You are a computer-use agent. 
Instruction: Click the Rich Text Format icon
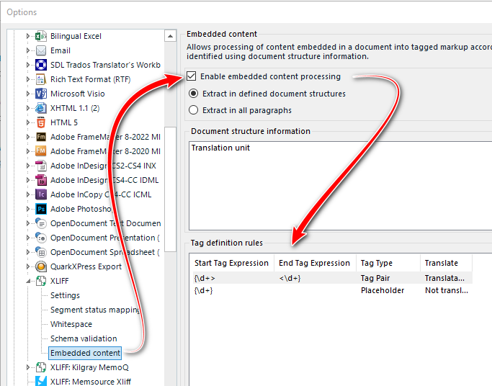point(41,79)
